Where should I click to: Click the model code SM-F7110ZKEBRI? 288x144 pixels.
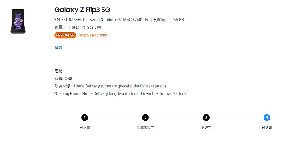(69, 20)
